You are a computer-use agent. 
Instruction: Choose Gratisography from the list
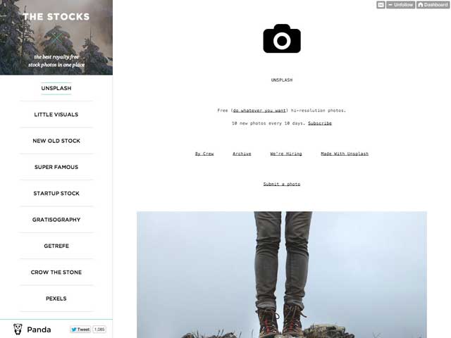[56, 220]
